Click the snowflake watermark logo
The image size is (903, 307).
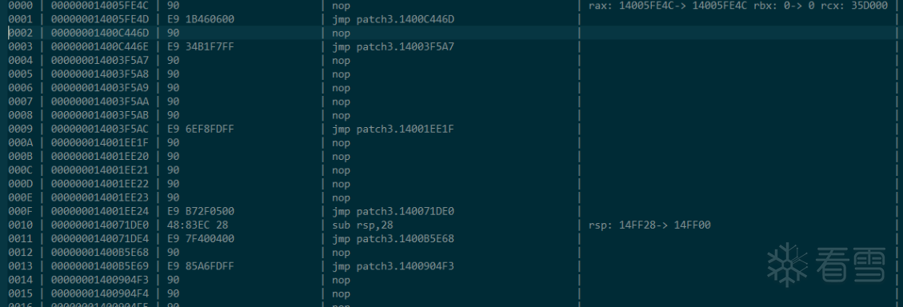pyautogui.click(x=789, y=265)
